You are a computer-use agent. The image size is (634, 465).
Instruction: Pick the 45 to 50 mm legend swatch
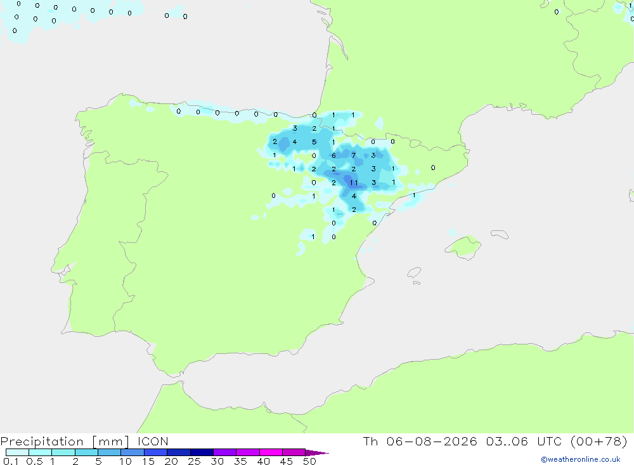(x=294, y=452)
